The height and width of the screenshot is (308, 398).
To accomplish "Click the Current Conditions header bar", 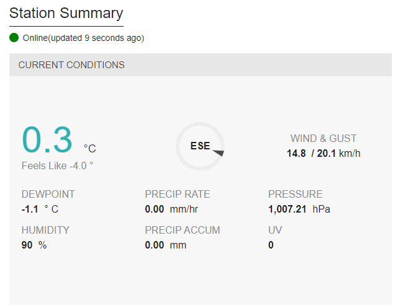I will (x=201, y=65).
